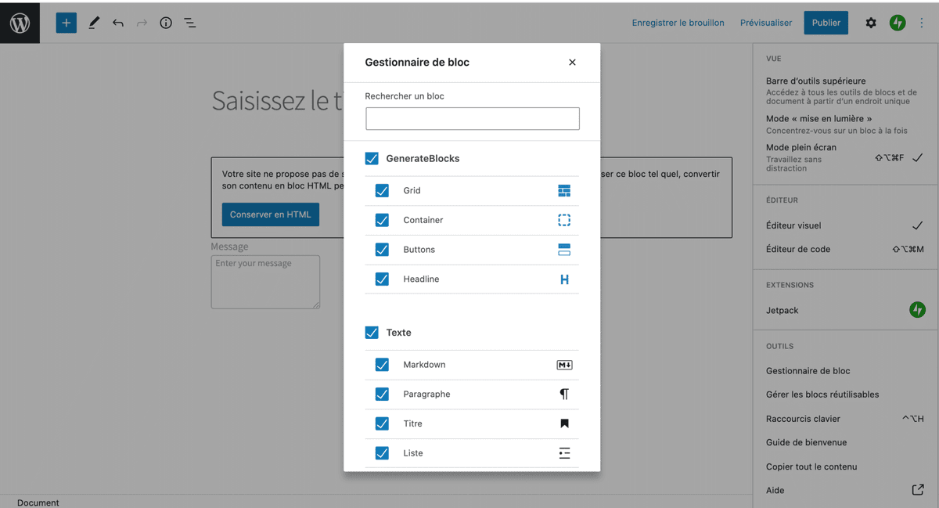Click the Markdown block icon

[x=564, y=364]
